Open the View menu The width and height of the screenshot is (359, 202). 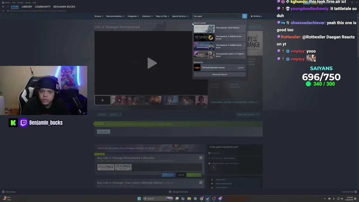[13, 3]
